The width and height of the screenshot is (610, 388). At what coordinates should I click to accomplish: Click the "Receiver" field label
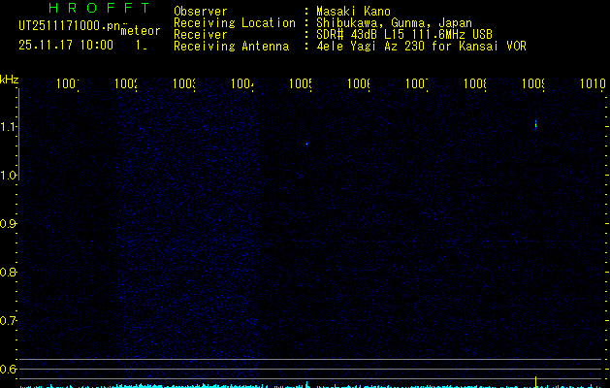[x=201, y=35]
